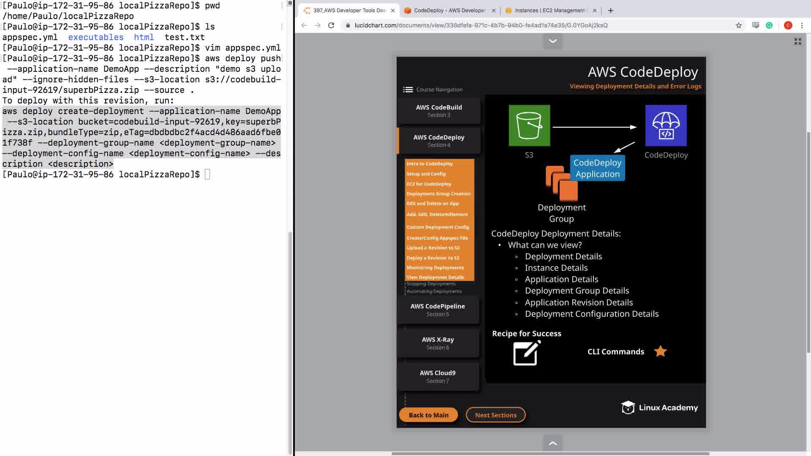Bookmark this page with star icon
Viewport: 811px width, 456px height.
coord(738,25)
